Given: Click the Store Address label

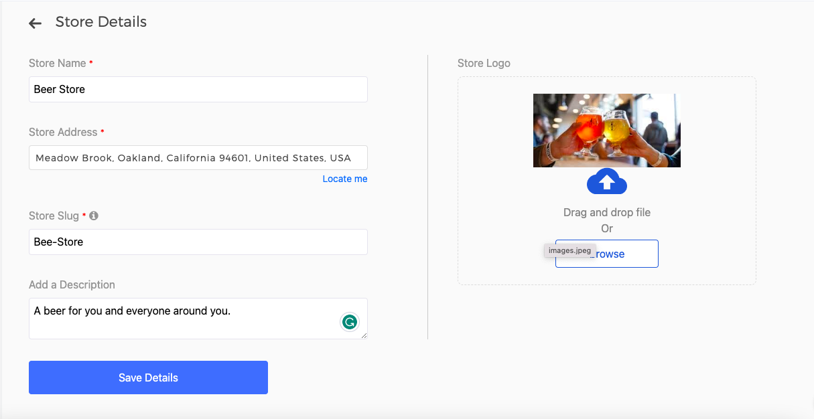Looking at the screenshot, I should (63, 132).
